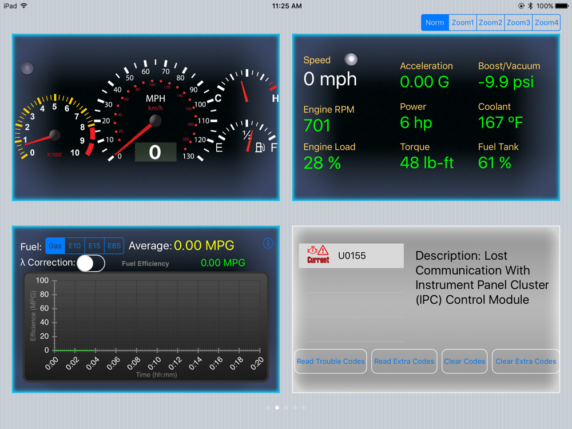
Task: Tap the Speed value 0 mph
Action: click(330, 79)
